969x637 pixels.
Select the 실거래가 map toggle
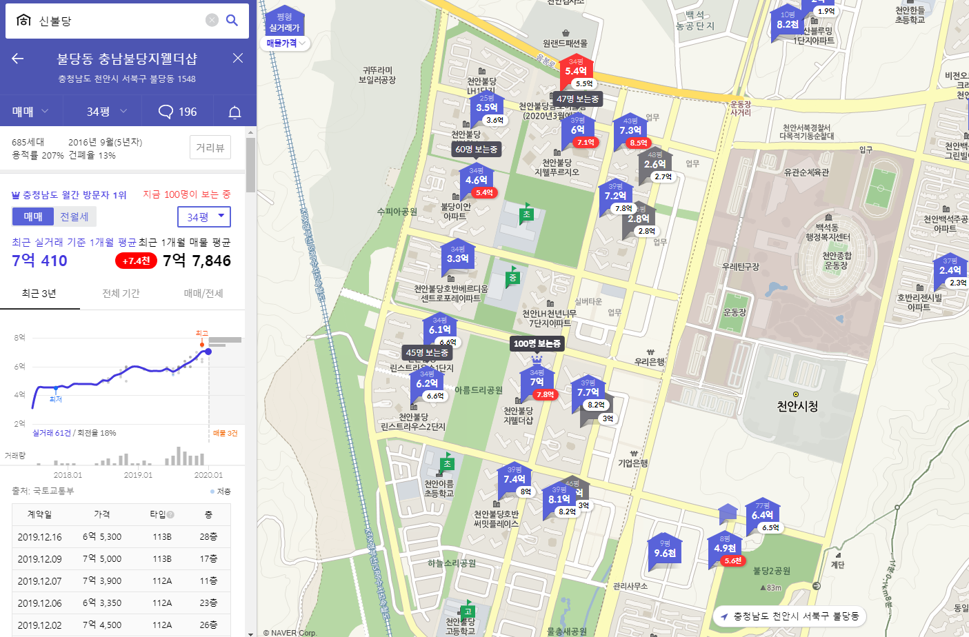284,22
